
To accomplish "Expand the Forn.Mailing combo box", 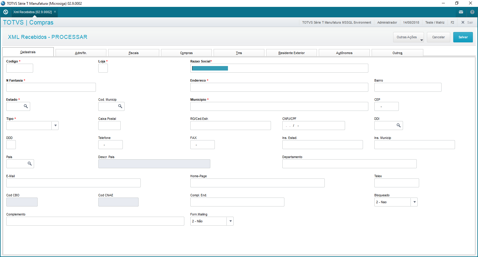I will (230, 221).
